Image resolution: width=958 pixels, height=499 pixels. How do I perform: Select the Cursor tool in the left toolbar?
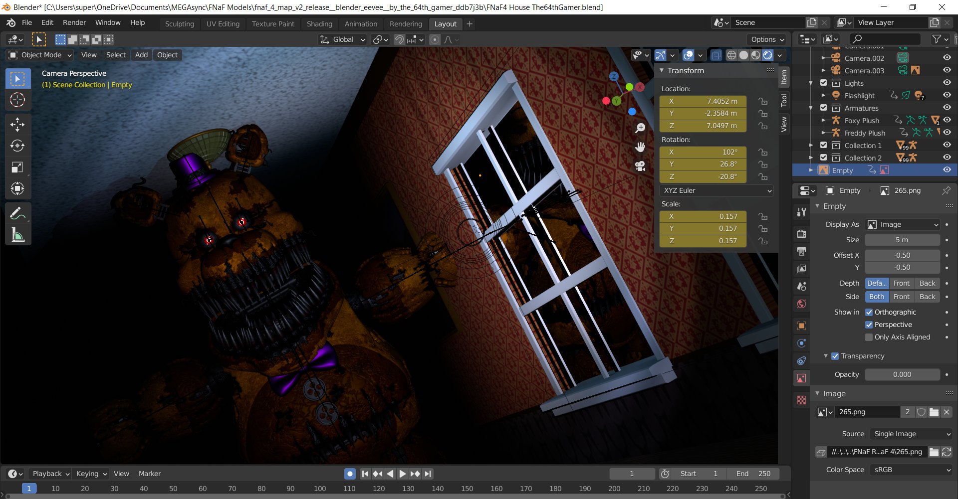point(17,100)
